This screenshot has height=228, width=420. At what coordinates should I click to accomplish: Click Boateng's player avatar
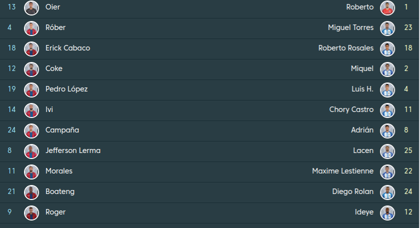[x=32, y=192]
